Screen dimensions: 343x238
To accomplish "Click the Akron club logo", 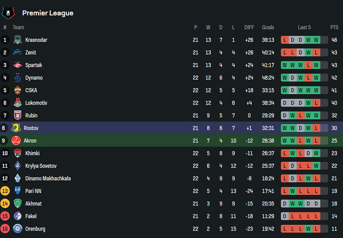I will click(x=16, y=141).
